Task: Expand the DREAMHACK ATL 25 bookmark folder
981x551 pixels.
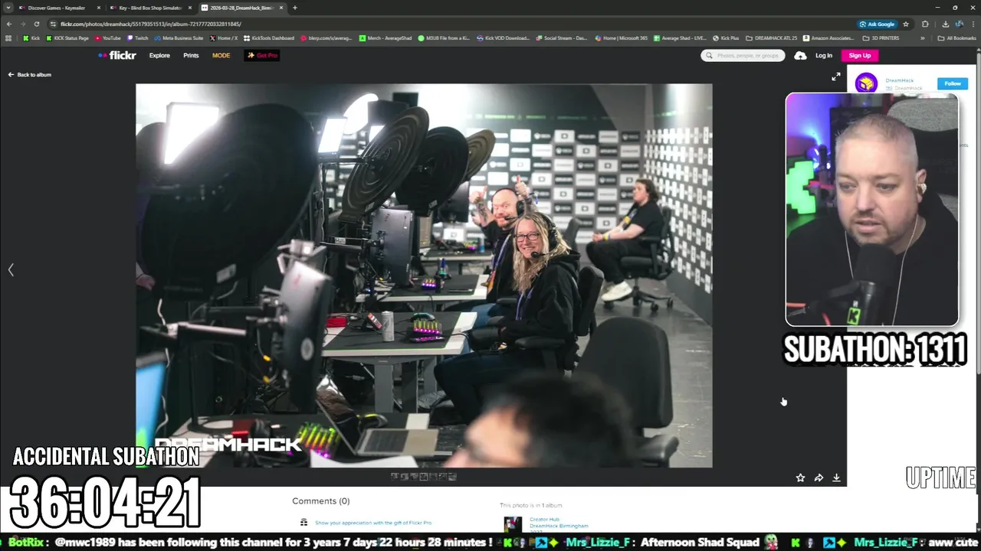Action: (772, 37)
